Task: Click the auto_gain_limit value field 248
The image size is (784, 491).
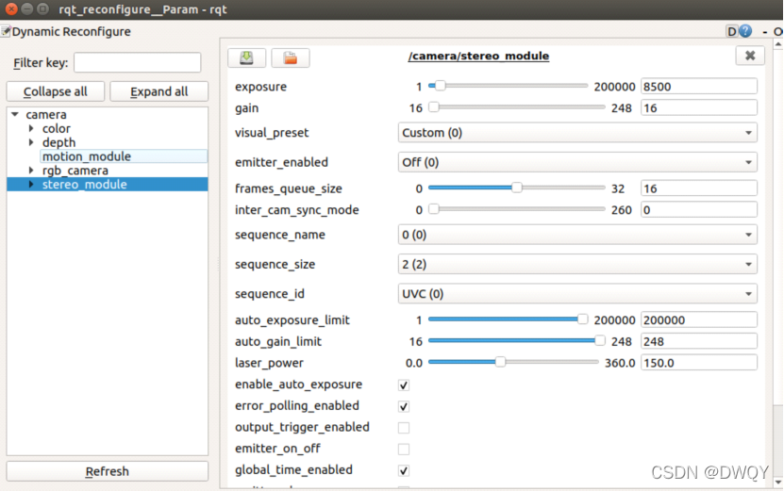Action: tap(699, 340)
